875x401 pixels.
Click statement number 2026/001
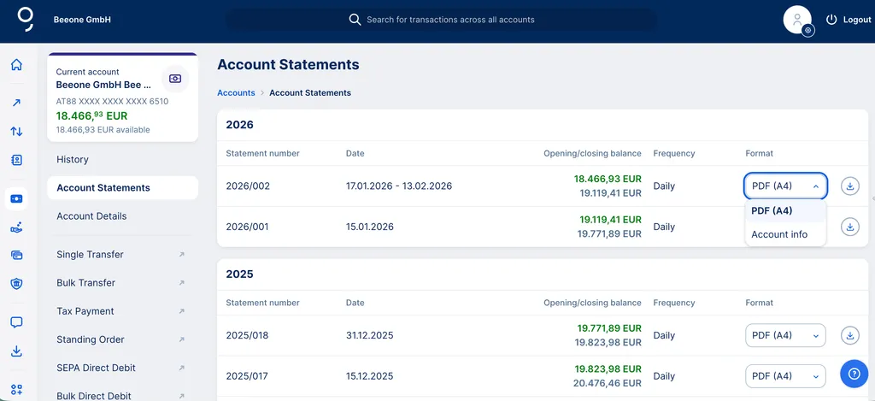click(x=248, y=227)
